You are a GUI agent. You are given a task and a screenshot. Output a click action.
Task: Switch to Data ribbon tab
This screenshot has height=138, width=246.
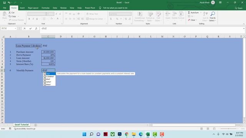click(55, 8)
